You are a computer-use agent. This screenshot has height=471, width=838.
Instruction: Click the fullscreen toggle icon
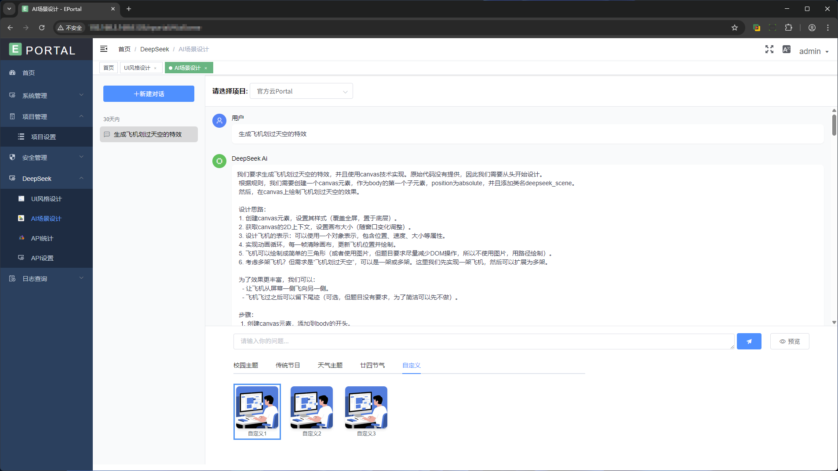[769, 49]
